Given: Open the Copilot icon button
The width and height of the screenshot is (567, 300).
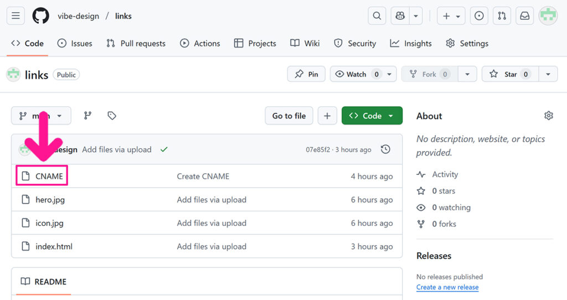Looking at the screenshot, I should 400,16.
